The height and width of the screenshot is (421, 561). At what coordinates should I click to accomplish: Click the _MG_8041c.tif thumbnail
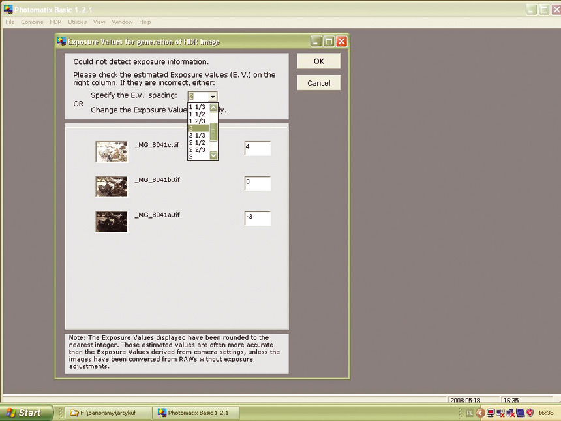[x=112, y=151]
